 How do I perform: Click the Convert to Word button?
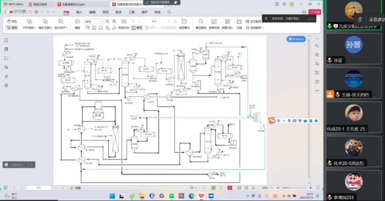(x=296, y=39)
